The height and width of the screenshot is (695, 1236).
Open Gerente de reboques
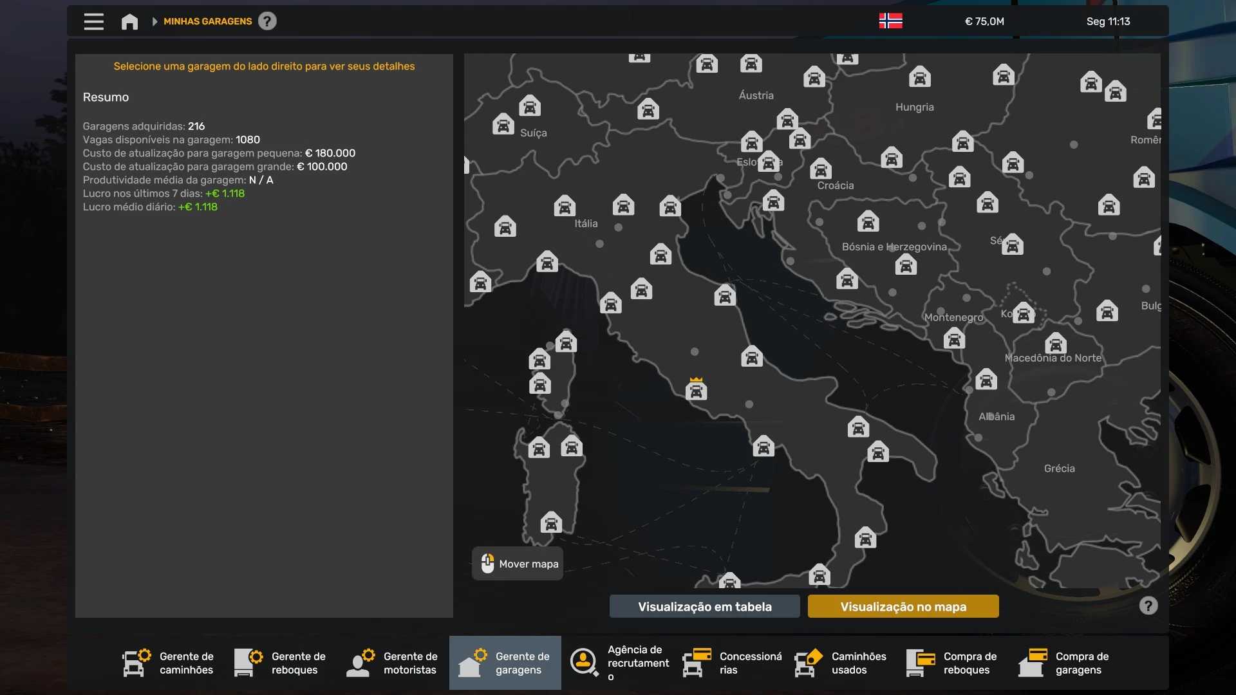[281, 663]
